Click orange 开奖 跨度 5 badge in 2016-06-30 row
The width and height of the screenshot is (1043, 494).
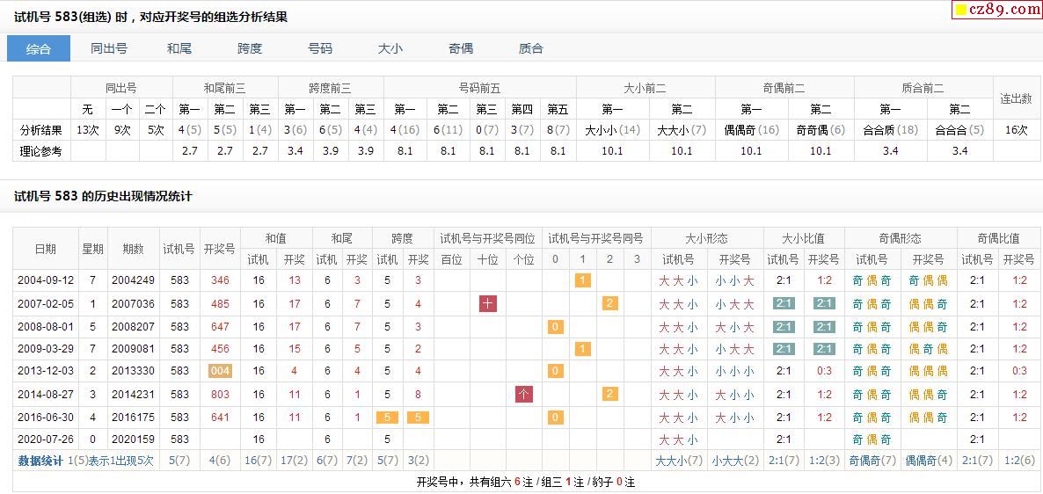(419, 418)
